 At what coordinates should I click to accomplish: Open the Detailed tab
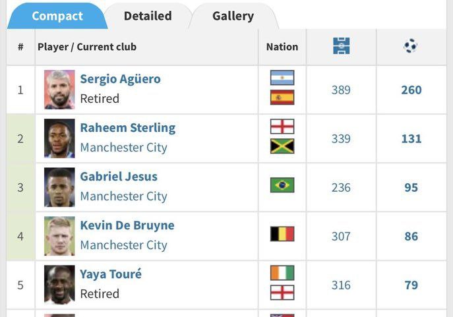tap(148, 16)
